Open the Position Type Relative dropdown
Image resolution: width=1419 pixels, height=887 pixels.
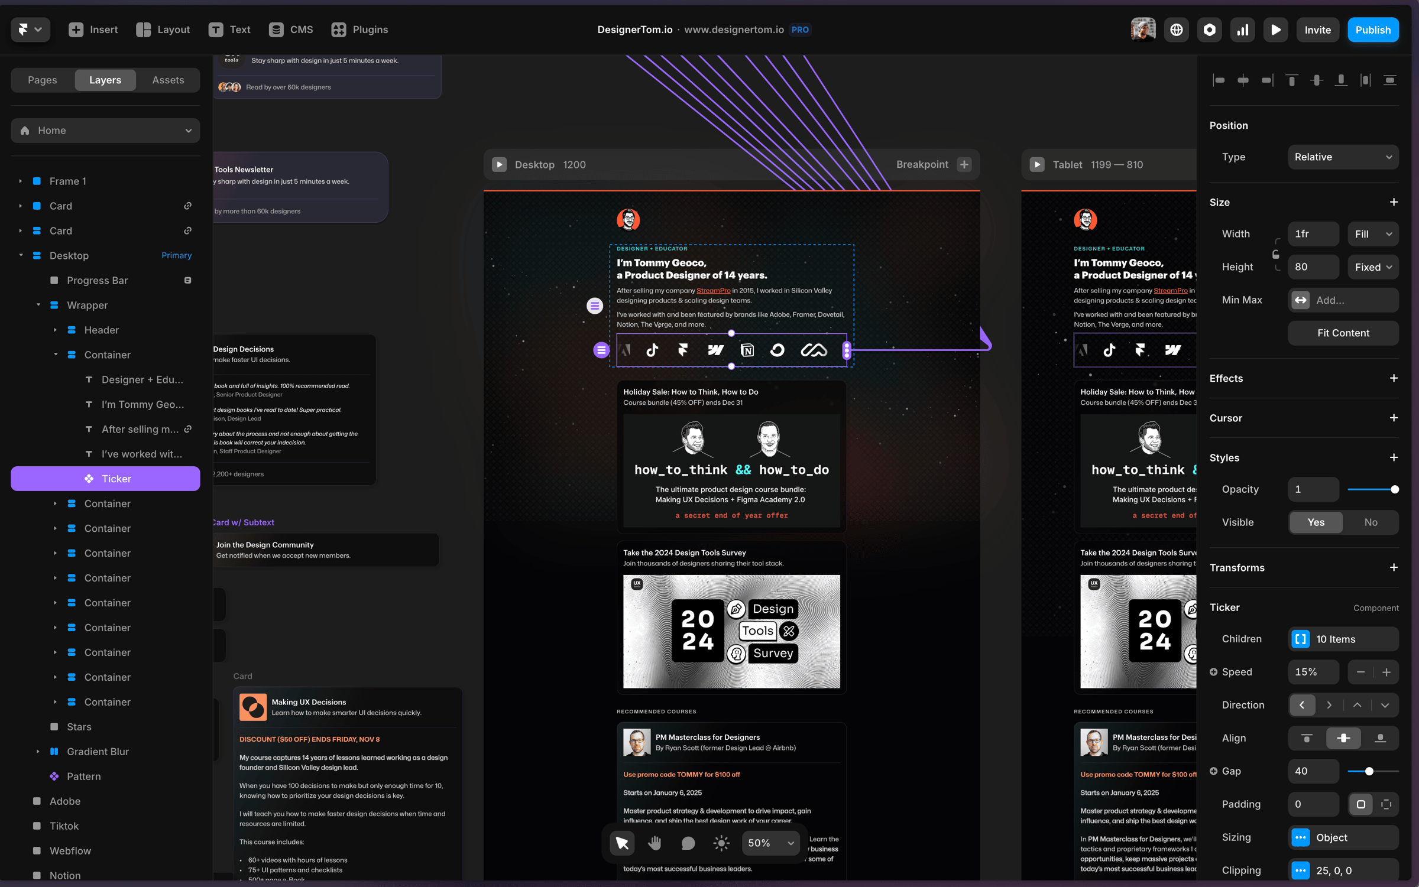(x=1343, y=157)
